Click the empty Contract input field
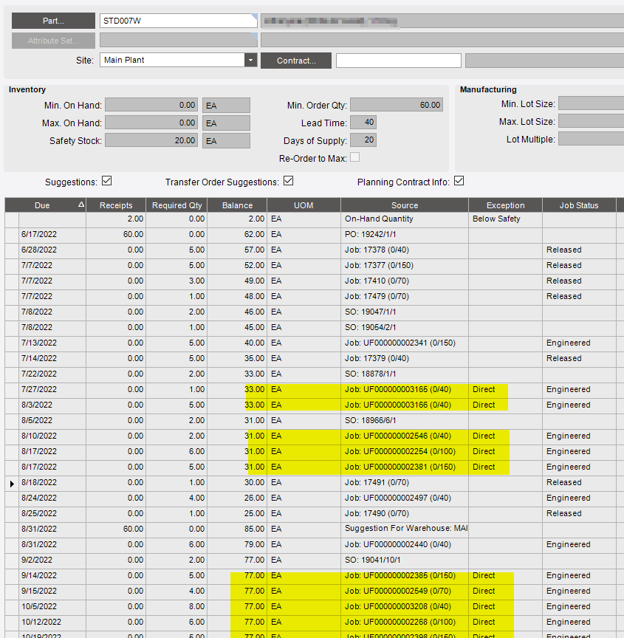 click(x=399, y=61)
